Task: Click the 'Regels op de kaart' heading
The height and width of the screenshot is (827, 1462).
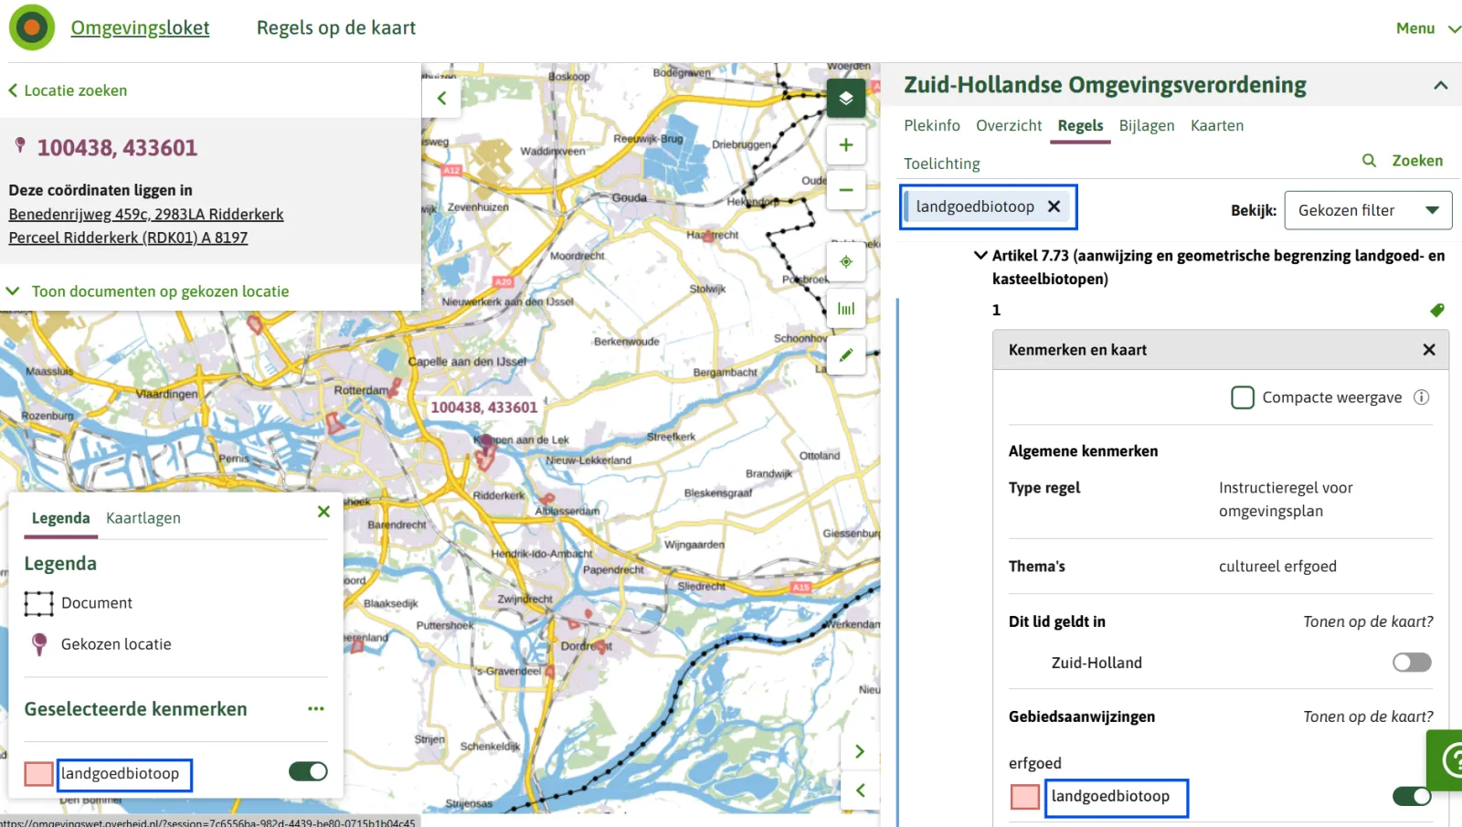Action: (336, 27)
